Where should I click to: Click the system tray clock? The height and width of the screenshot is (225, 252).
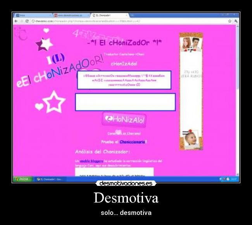pos(234,179)
